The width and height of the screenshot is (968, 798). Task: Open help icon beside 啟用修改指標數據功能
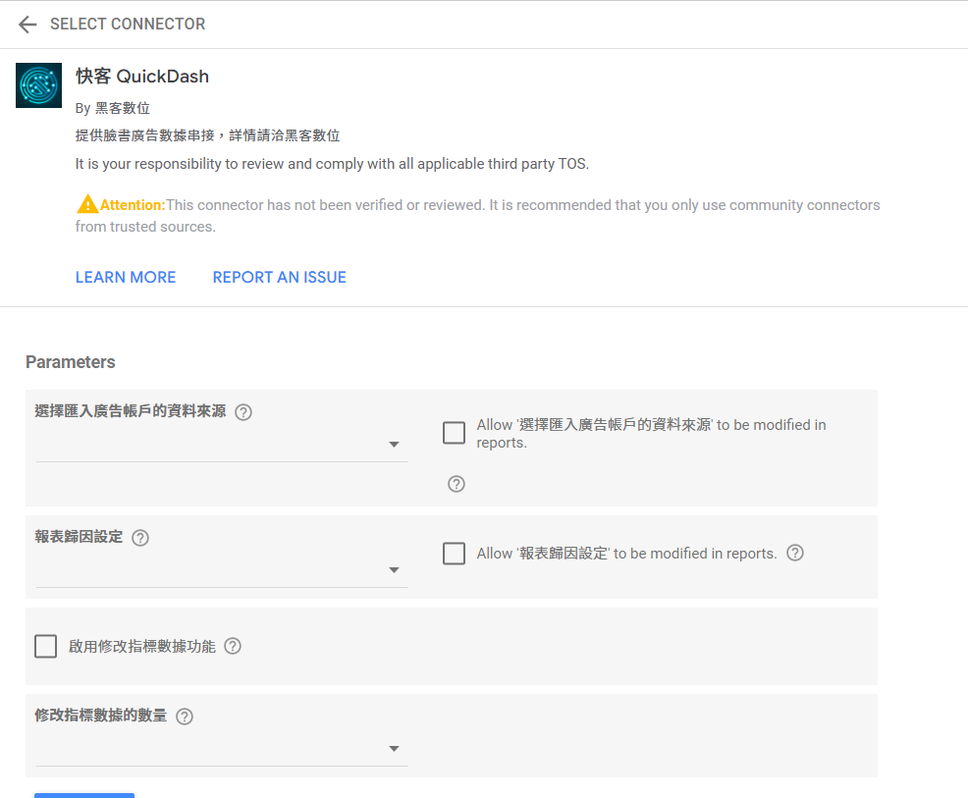point(232,646)
